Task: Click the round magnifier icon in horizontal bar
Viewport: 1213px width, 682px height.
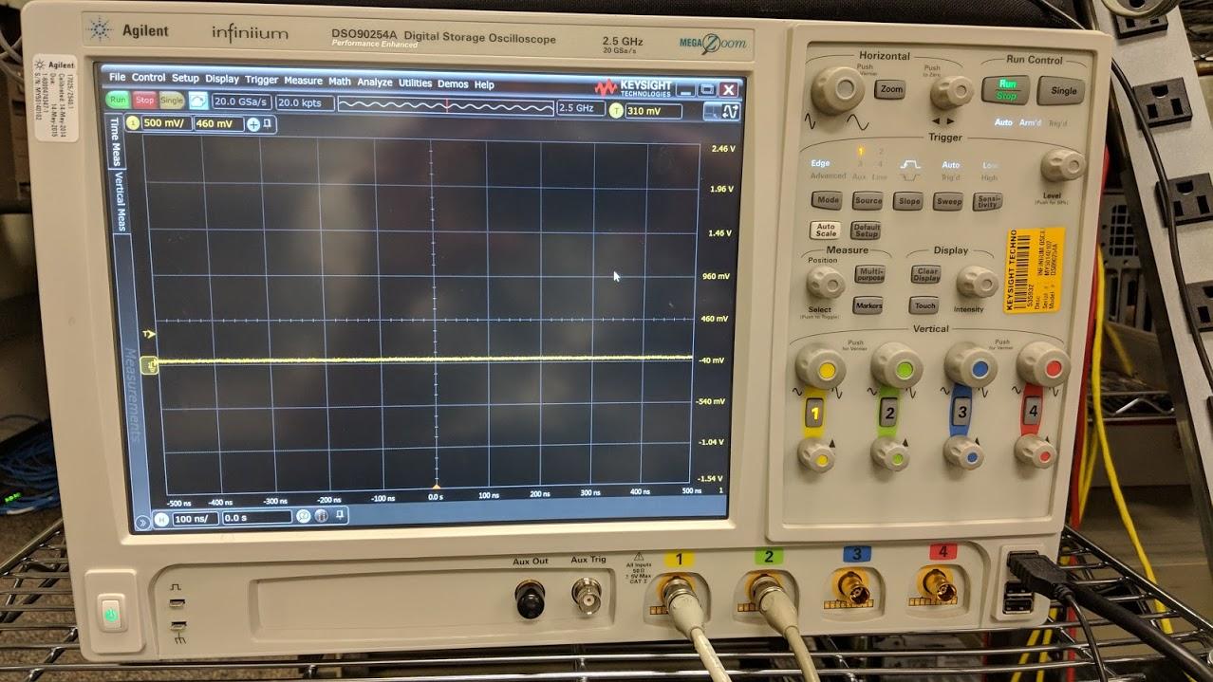Action: (x=304, y=516)
